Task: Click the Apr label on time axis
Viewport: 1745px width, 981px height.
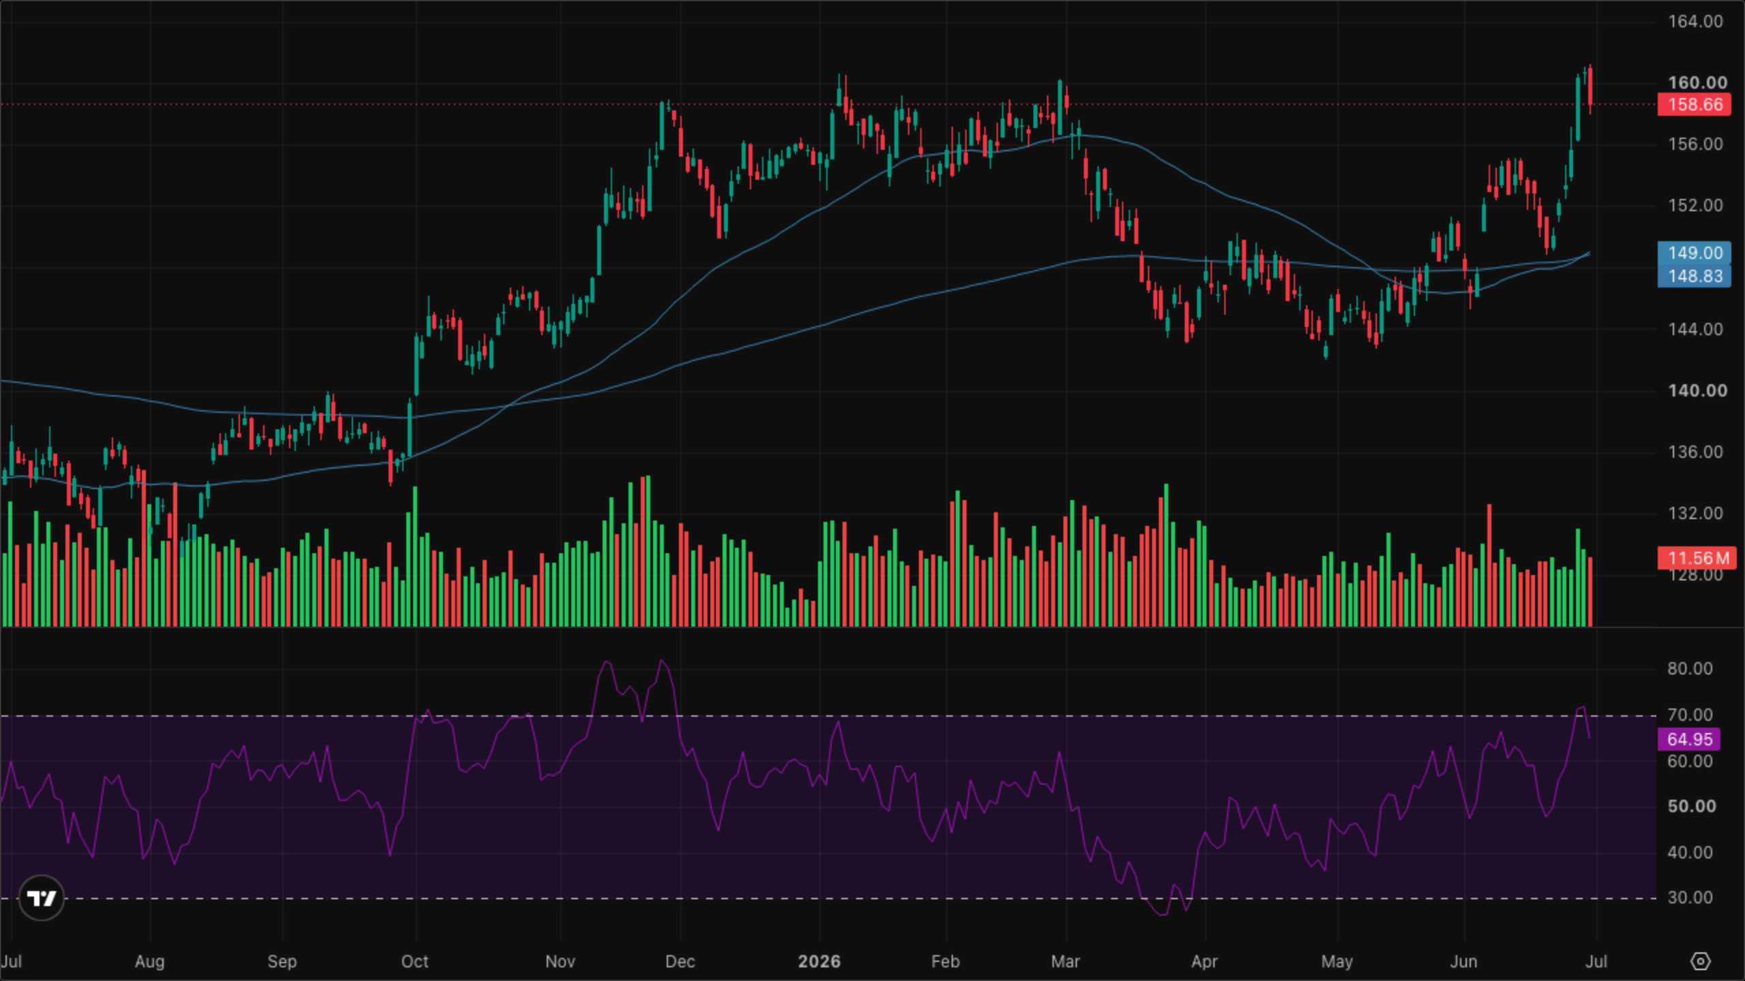Action: 1204,961
